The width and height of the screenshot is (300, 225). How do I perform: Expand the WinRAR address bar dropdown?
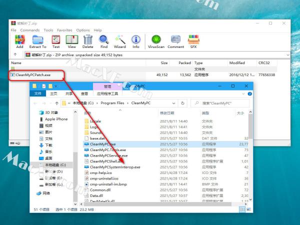[288, 55]
